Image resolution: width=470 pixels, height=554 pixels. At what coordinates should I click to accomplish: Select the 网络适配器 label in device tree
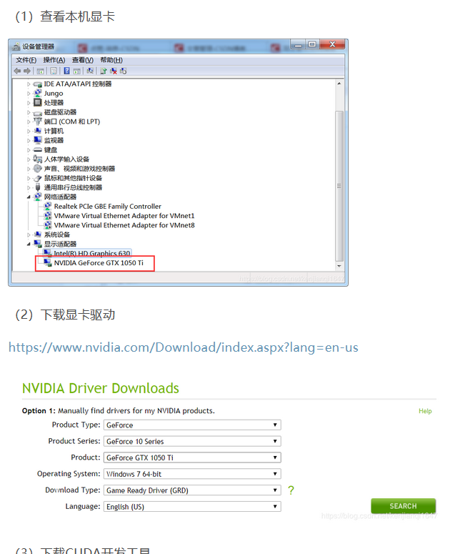click(60, 197)
